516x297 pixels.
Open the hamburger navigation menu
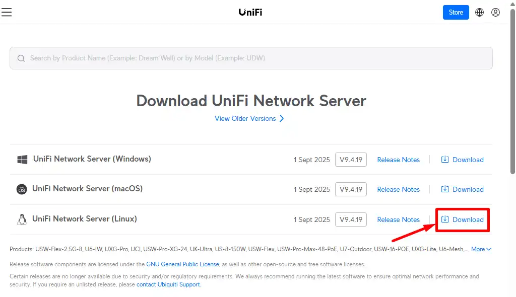tap(6, 12)
